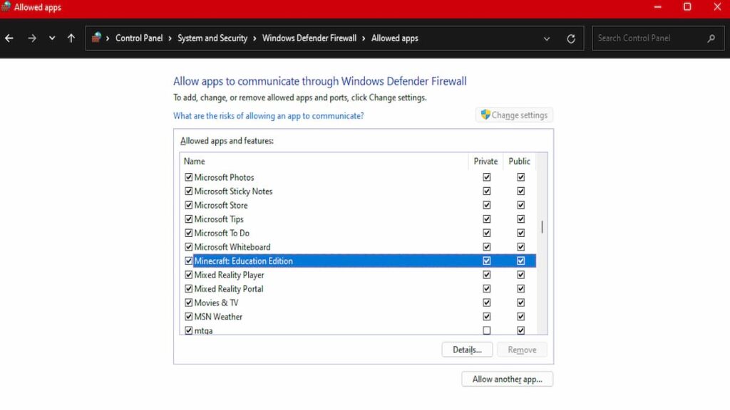Expand chevron after Control Panel breadcrumb
This screenshot has height=410, width=730.
(x=170, y=38)
